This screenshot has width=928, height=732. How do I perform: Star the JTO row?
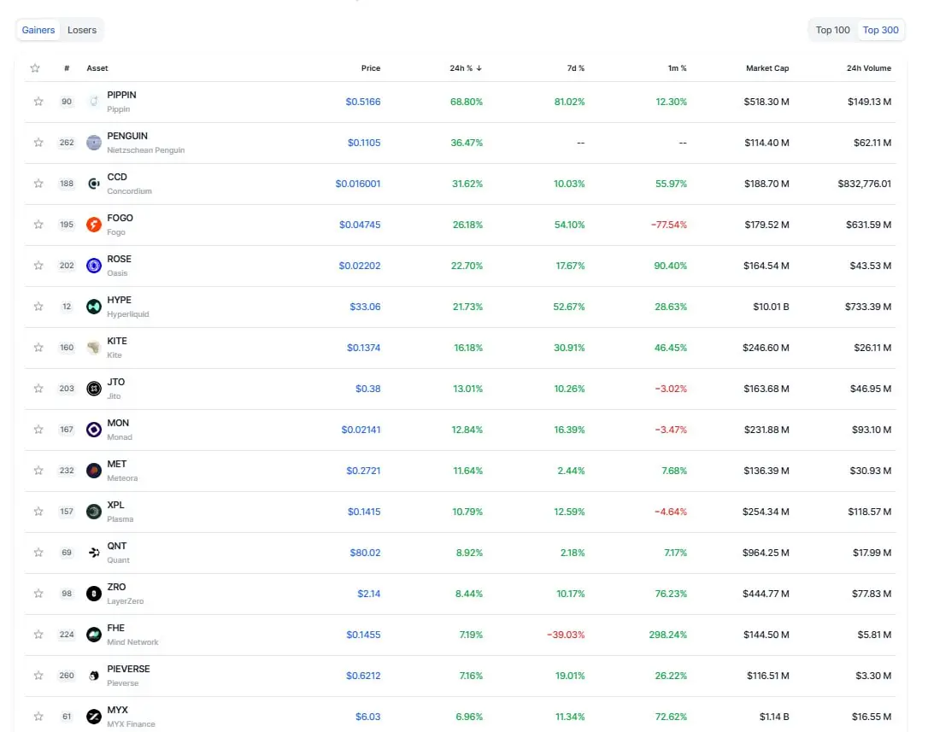tap(38, 389)
